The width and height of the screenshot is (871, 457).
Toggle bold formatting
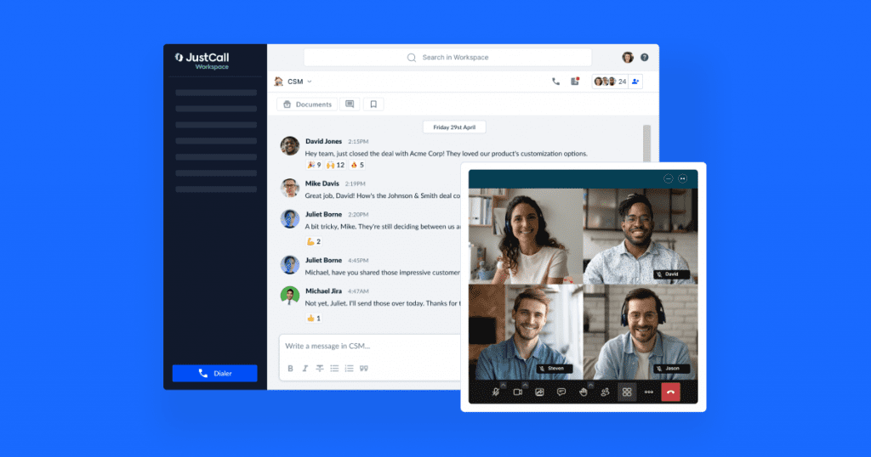point(290,369)
